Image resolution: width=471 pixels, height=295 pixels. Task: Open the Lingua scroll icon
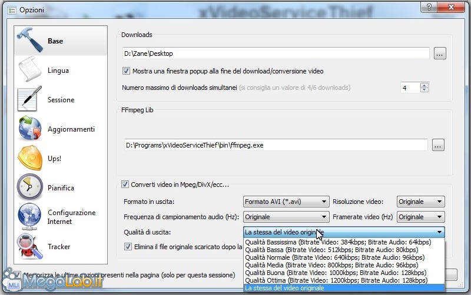(30, 69)
